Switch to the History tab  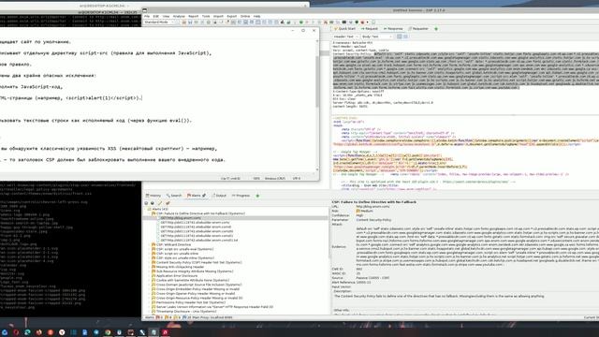coord(153,196)
